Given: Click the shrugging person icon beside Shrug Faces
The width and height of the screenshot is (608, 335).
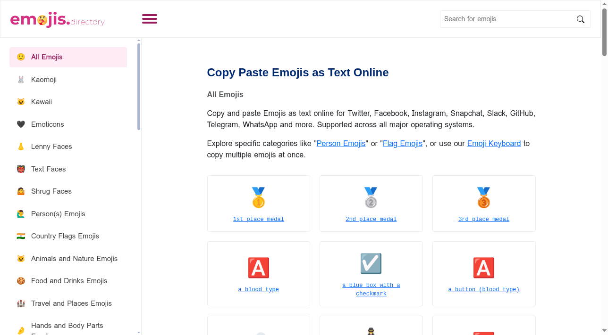Looking at the screenshot, I should pos(21,191).
